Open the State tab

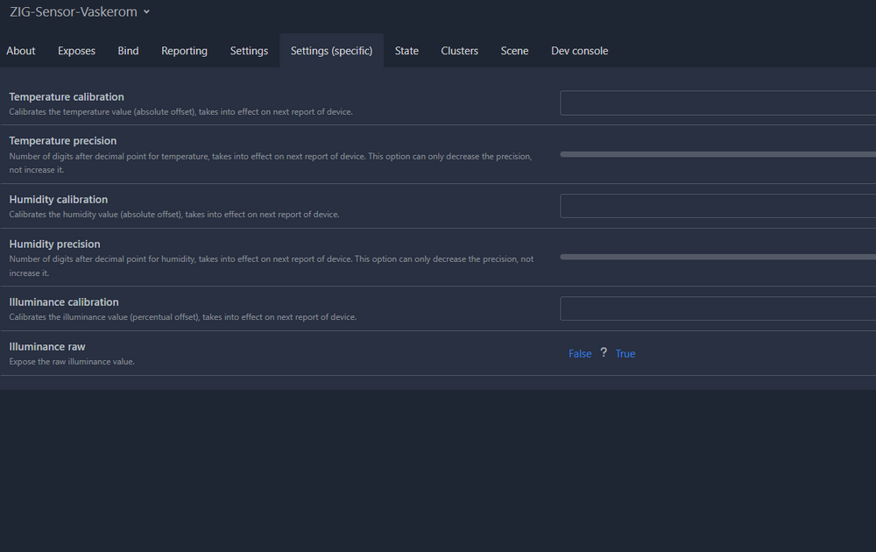point(406,51)
